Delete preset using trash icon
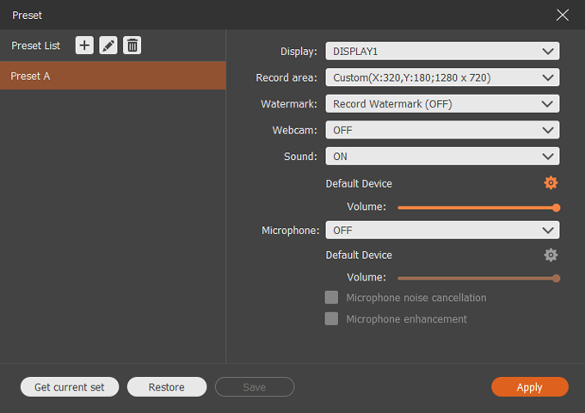The image size is (585, 413). (x=132, y=46)
